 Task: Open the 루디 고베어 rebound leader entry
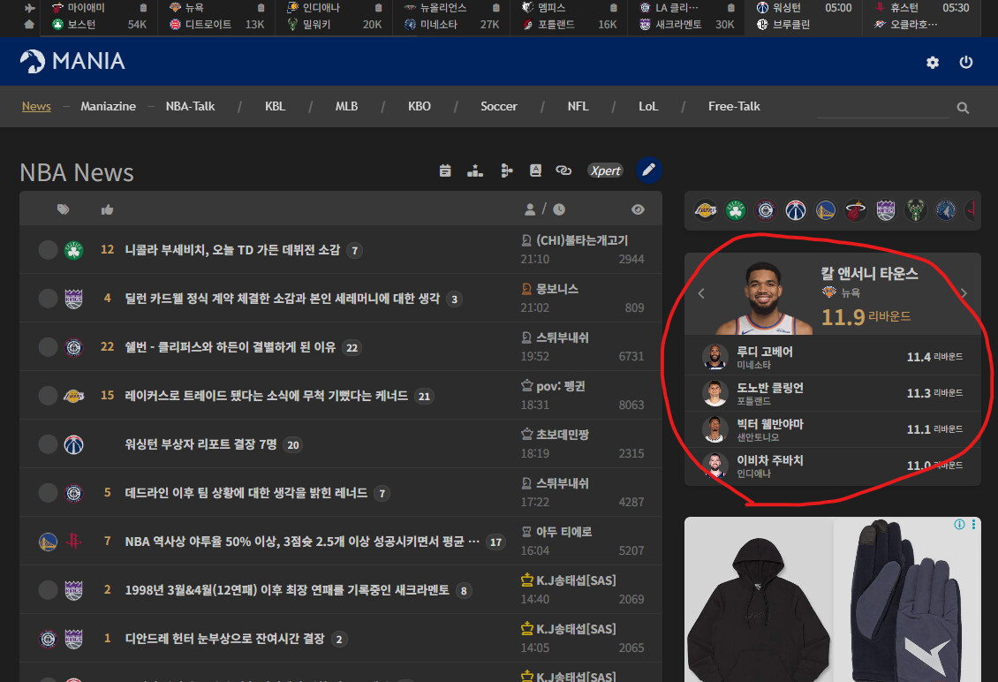click(x=765, y=352)
